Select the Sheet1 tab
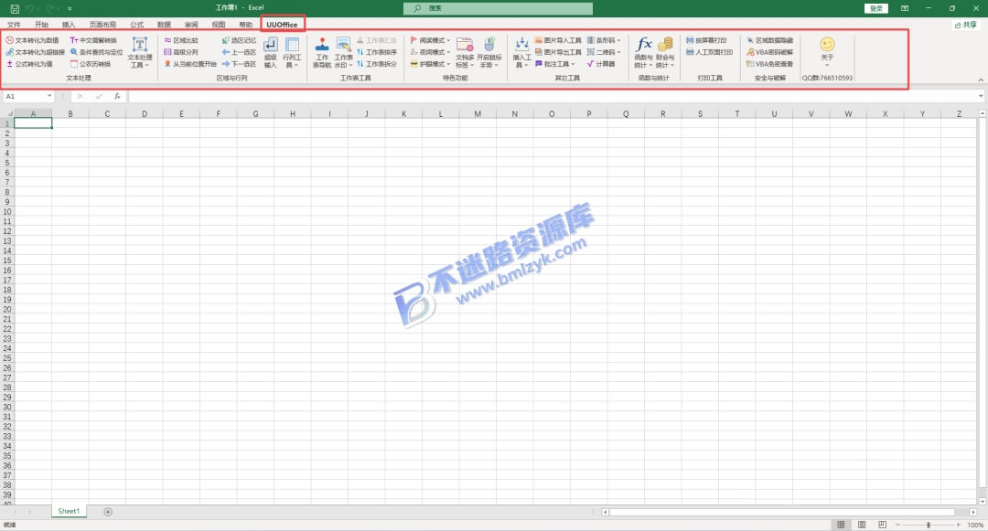The image size is (988, 531). 69,512
